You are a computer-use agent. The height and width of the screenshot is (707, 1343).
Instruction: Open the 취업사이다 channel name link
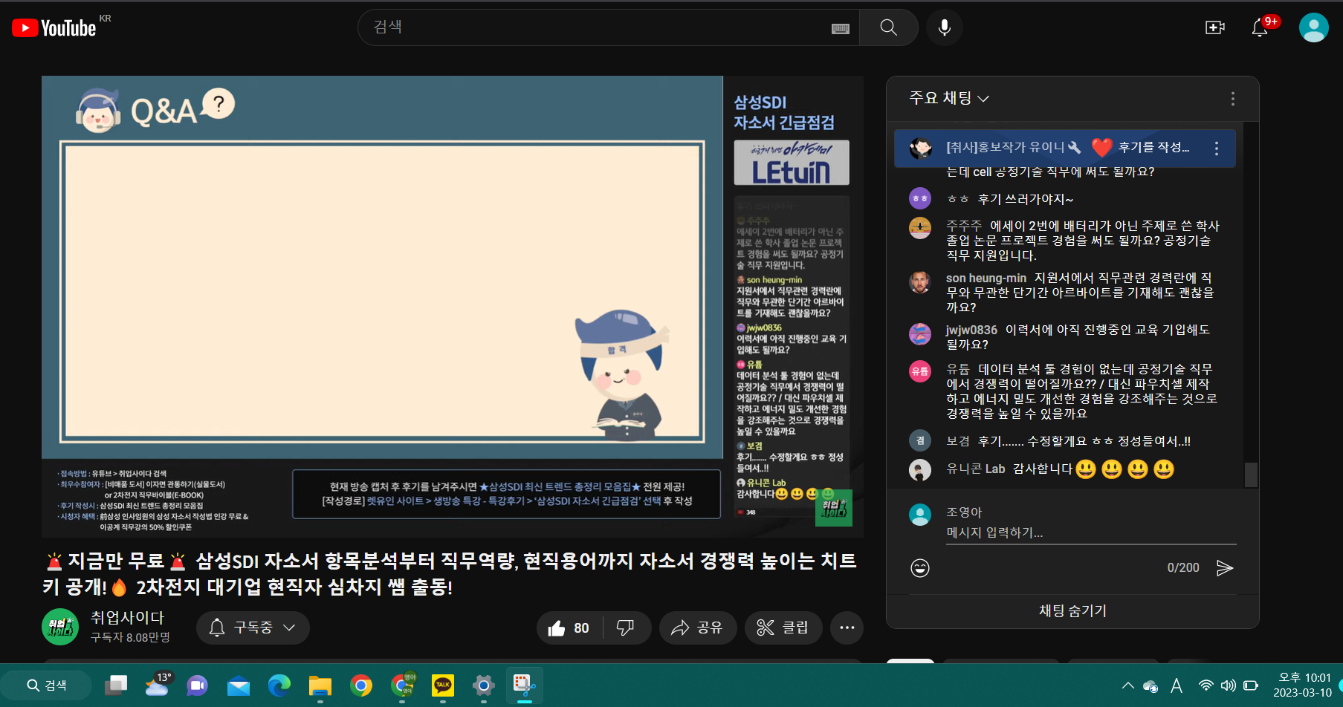(127, 617)
